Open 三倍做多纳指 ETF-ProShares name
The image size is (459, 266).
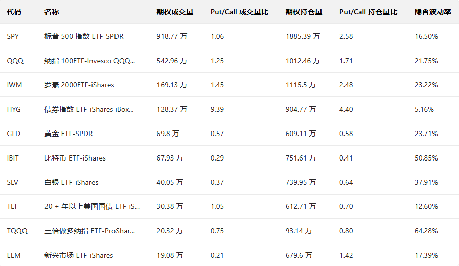point(89,231)
